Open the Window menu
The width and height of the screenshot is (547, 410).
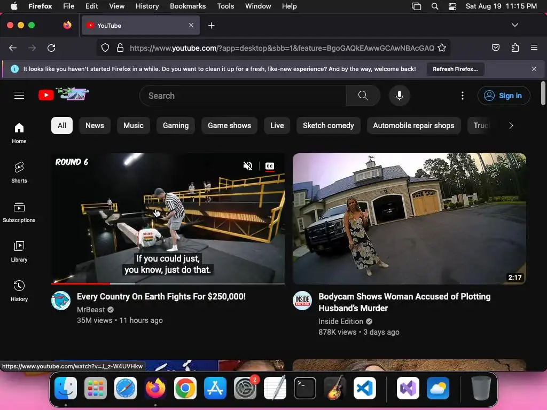click(x=258, y=6)
